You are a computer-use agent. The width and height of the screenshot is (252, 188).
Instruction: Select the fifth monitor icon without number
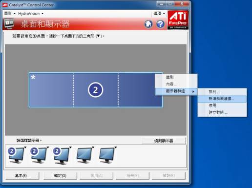pyautogui.click(x=106, y=155)
